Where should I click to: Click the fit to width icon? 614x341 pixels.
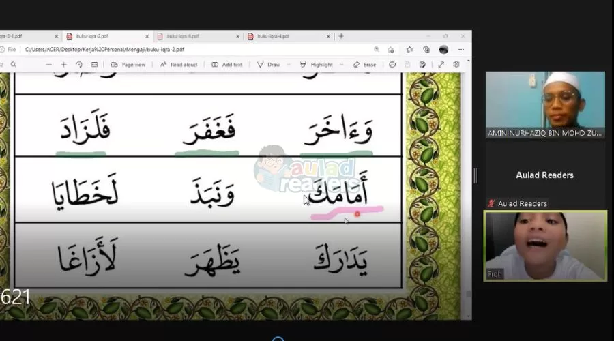click(x=94, y=65)
